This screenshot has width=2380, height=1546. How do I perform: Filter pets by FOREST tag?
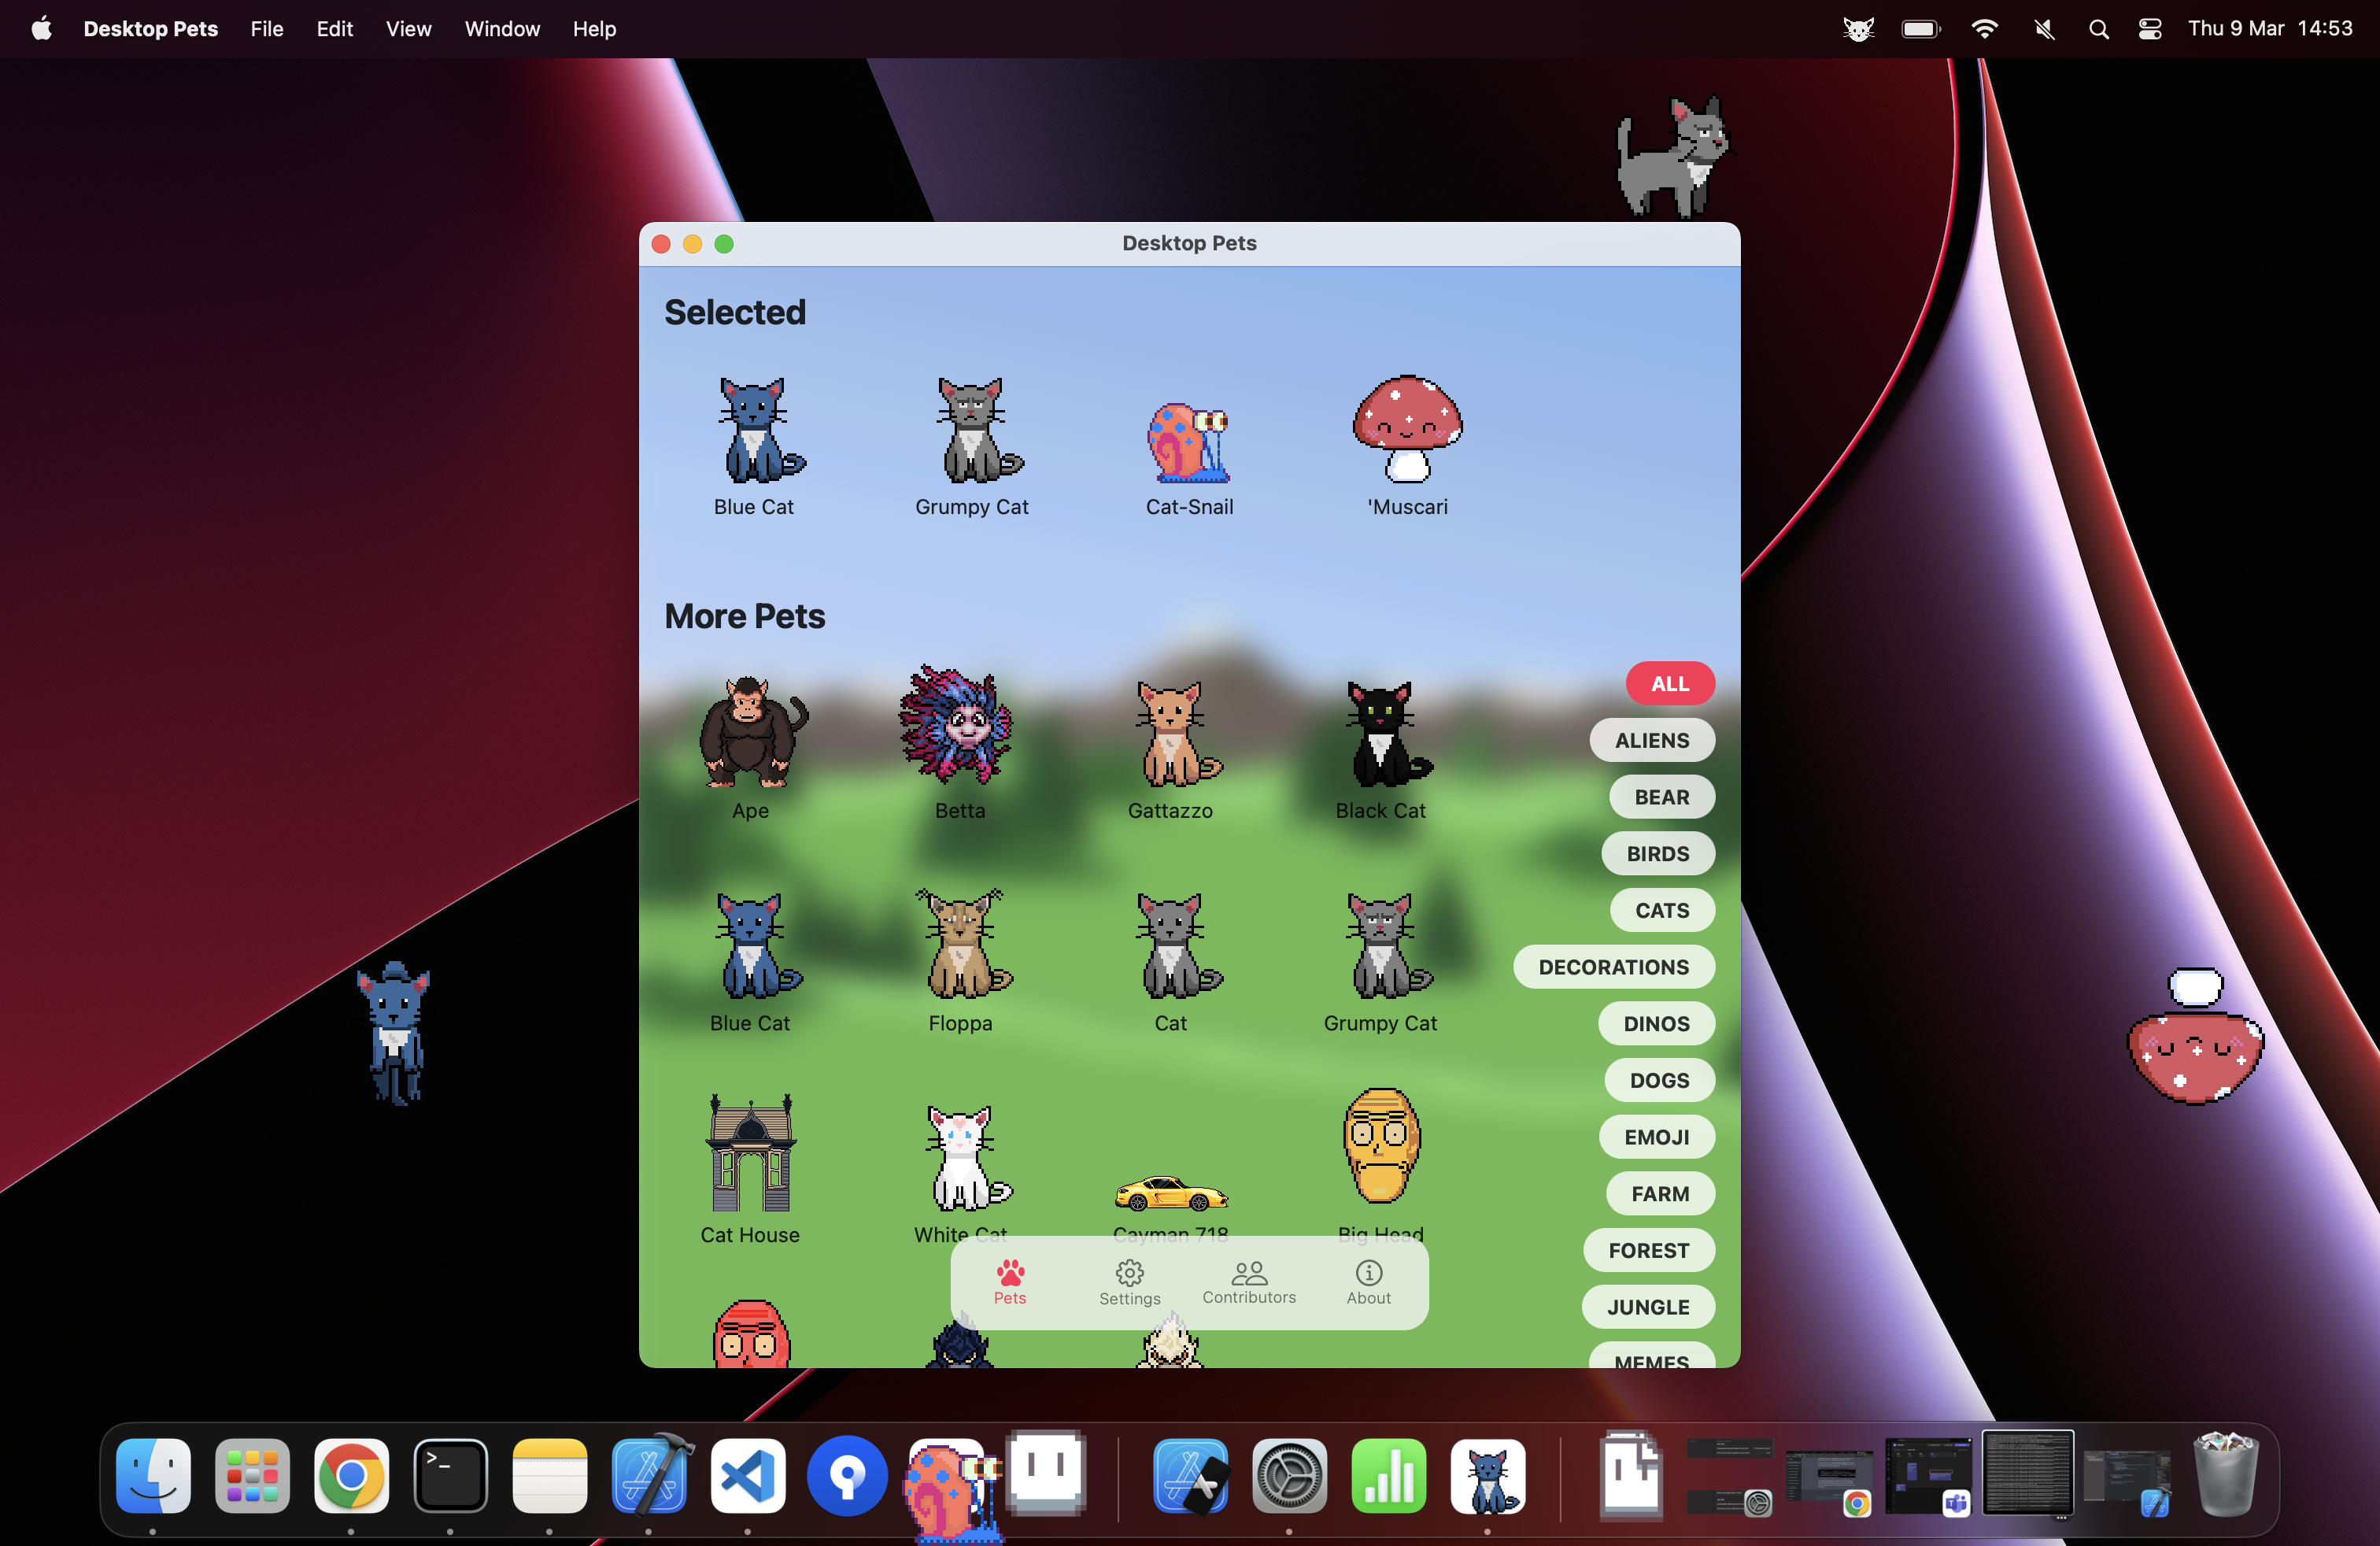pyautogui.click(x=1649, y=1251)
